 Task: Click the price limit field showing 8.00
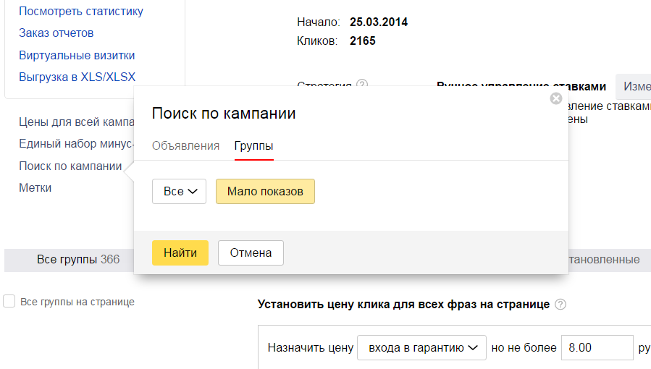pyautogui.click(x=597, y=348)
